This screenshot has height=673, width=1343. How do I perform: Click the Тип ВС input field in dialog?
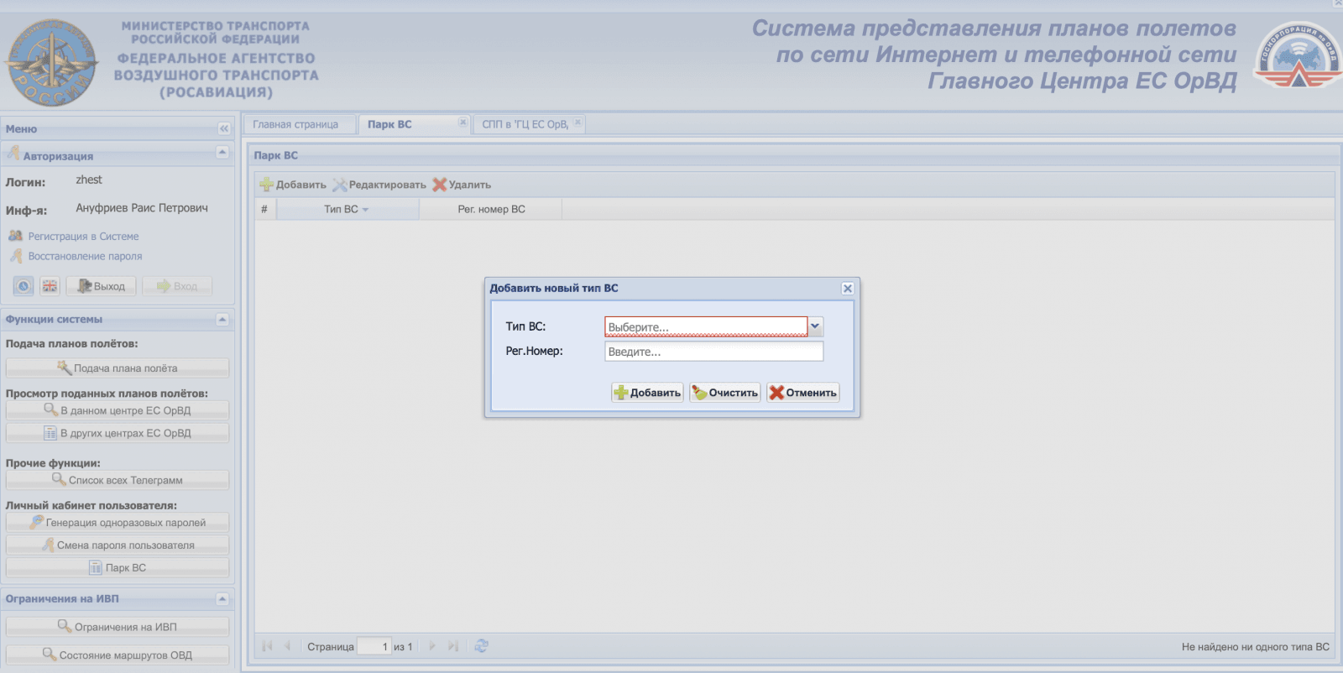pos(706,326)
